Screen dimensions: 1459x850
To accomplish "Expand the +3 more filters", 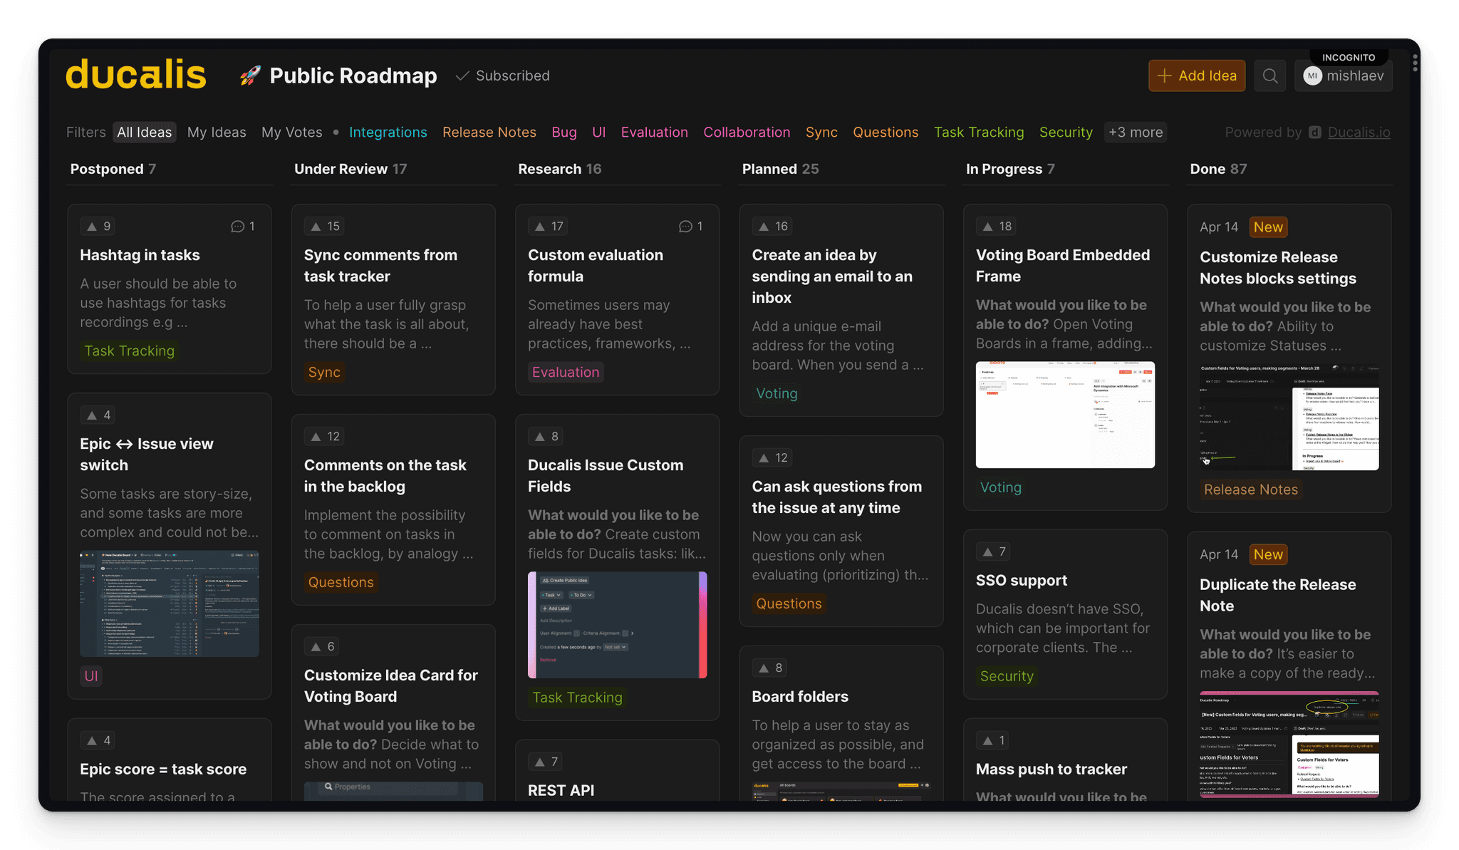I will click(1135, 133).
